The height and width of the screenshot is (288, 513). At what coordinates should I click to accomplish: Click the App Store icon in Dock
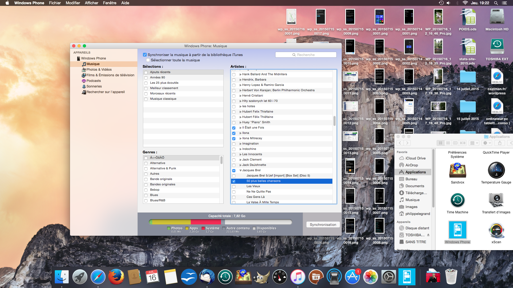353,277
